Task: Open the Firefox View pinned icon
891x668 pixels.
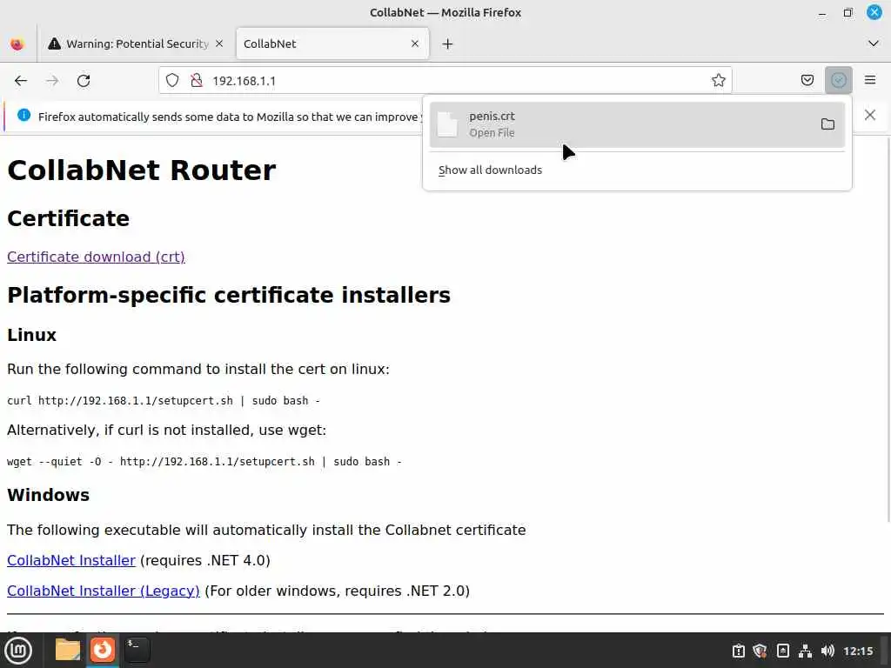Action: (x=17, y=43)
